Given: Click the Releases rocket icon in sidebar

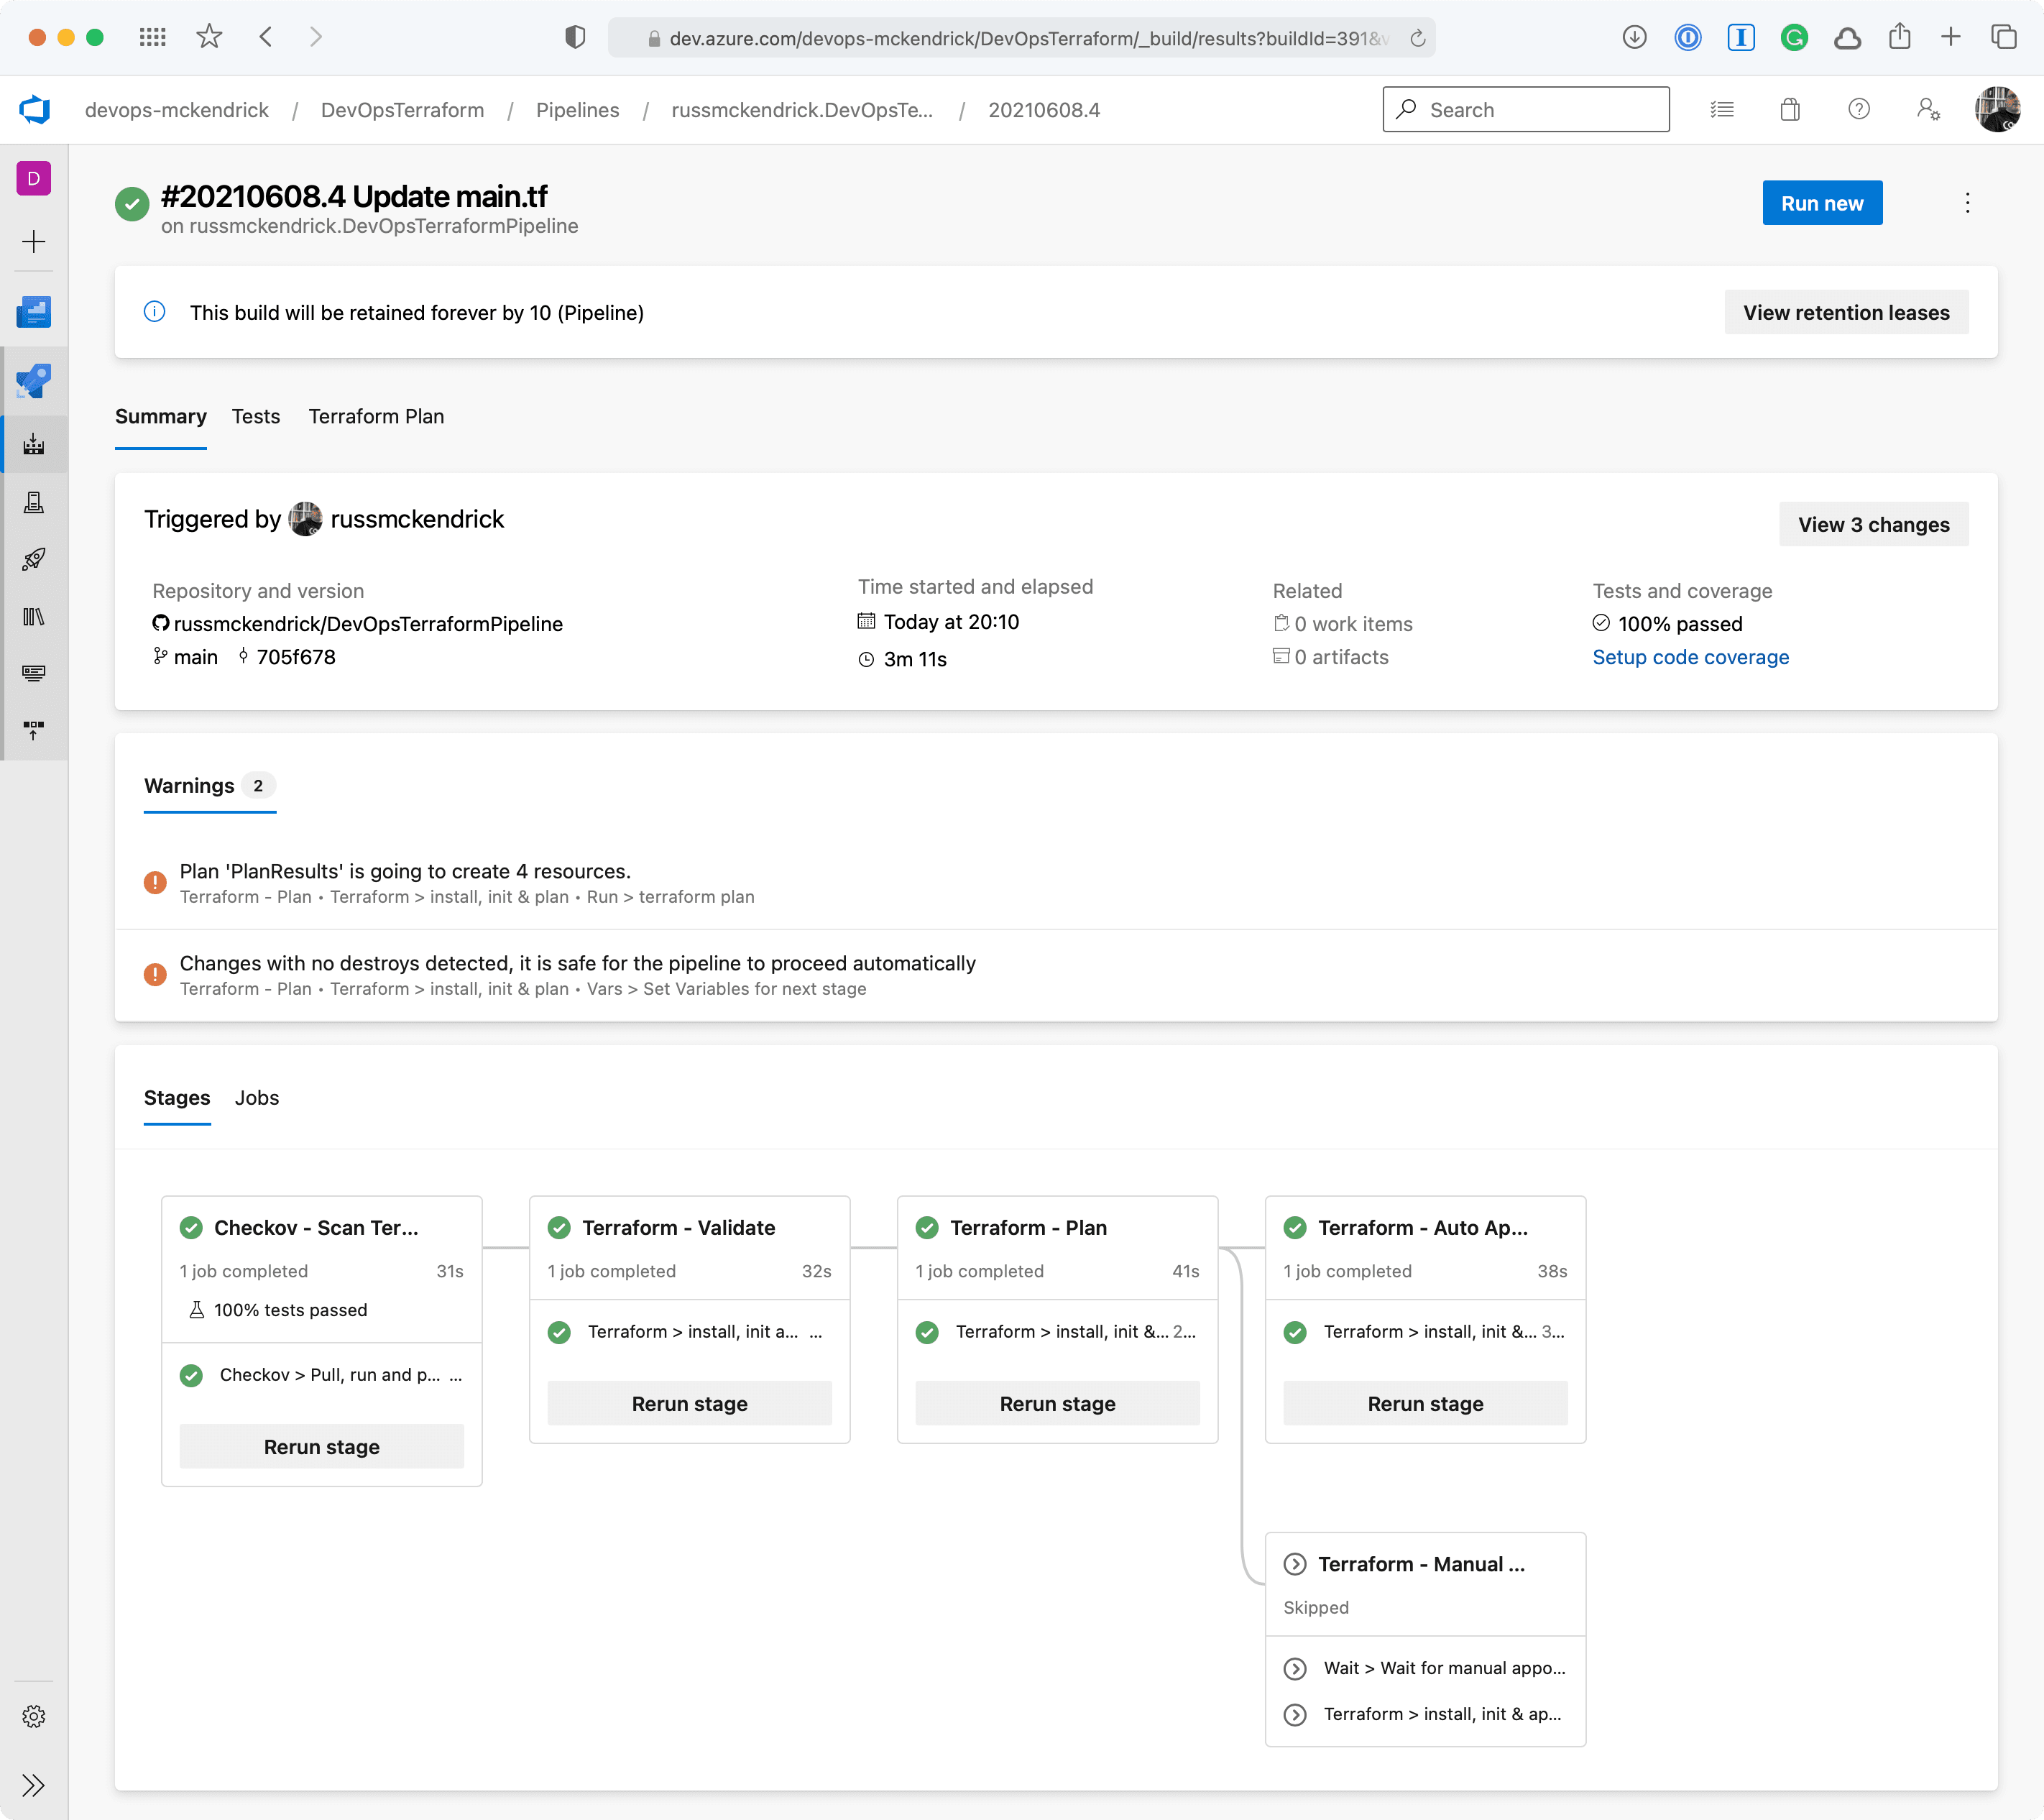Looking at the screenshot, I should pyautogui.click(x=33, y=559).
